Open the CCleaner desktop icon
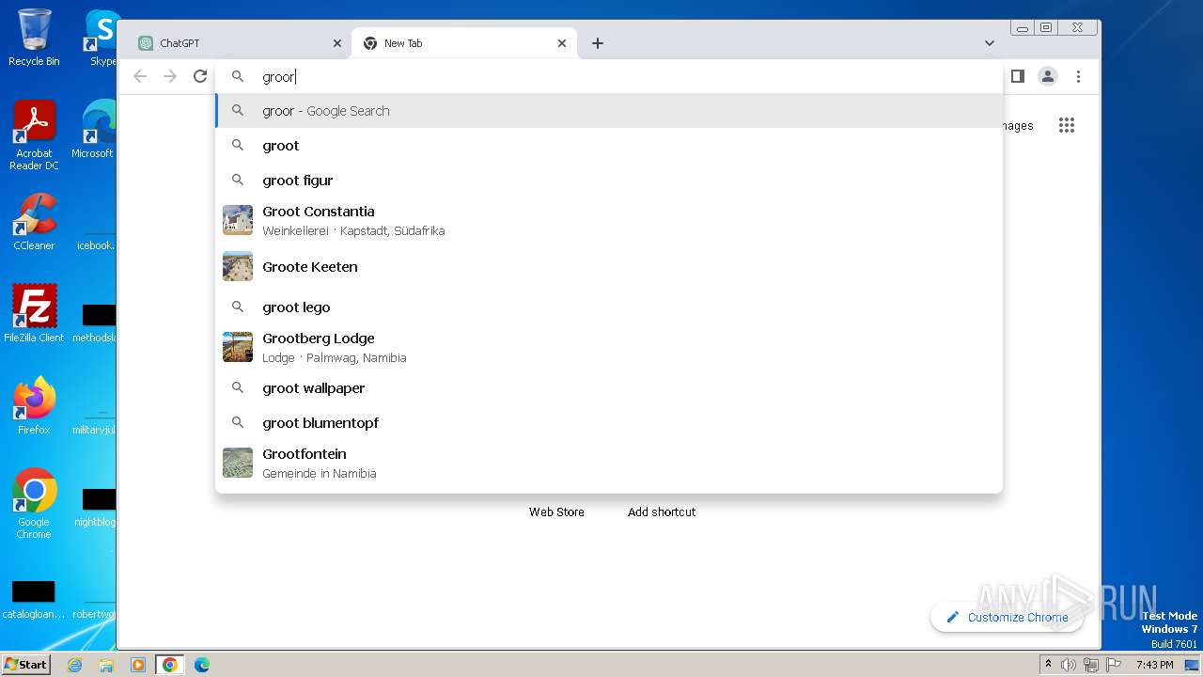 [x=34, y=223]
